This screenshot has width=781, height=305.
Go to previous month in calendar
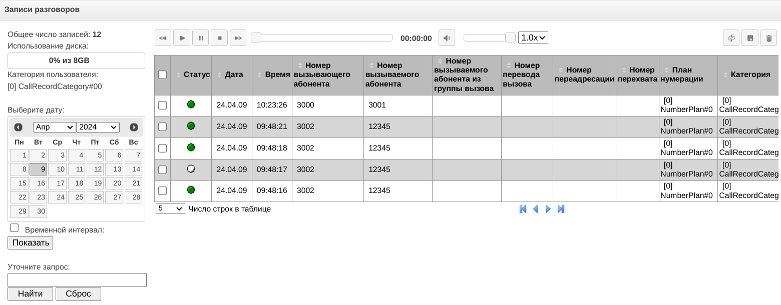click(x=18, y=127)
